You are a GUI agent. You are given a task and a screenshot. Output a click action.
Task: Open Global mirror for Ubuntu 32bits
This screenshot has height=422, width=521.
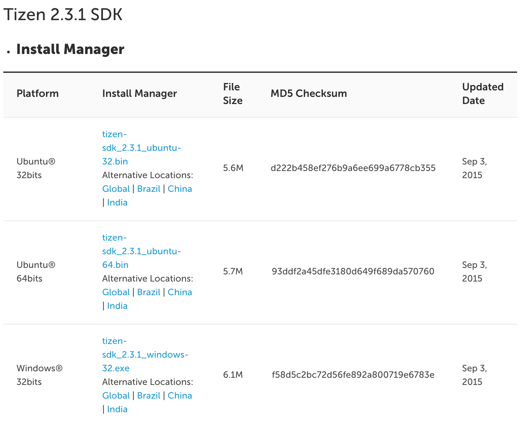[116, 189]
